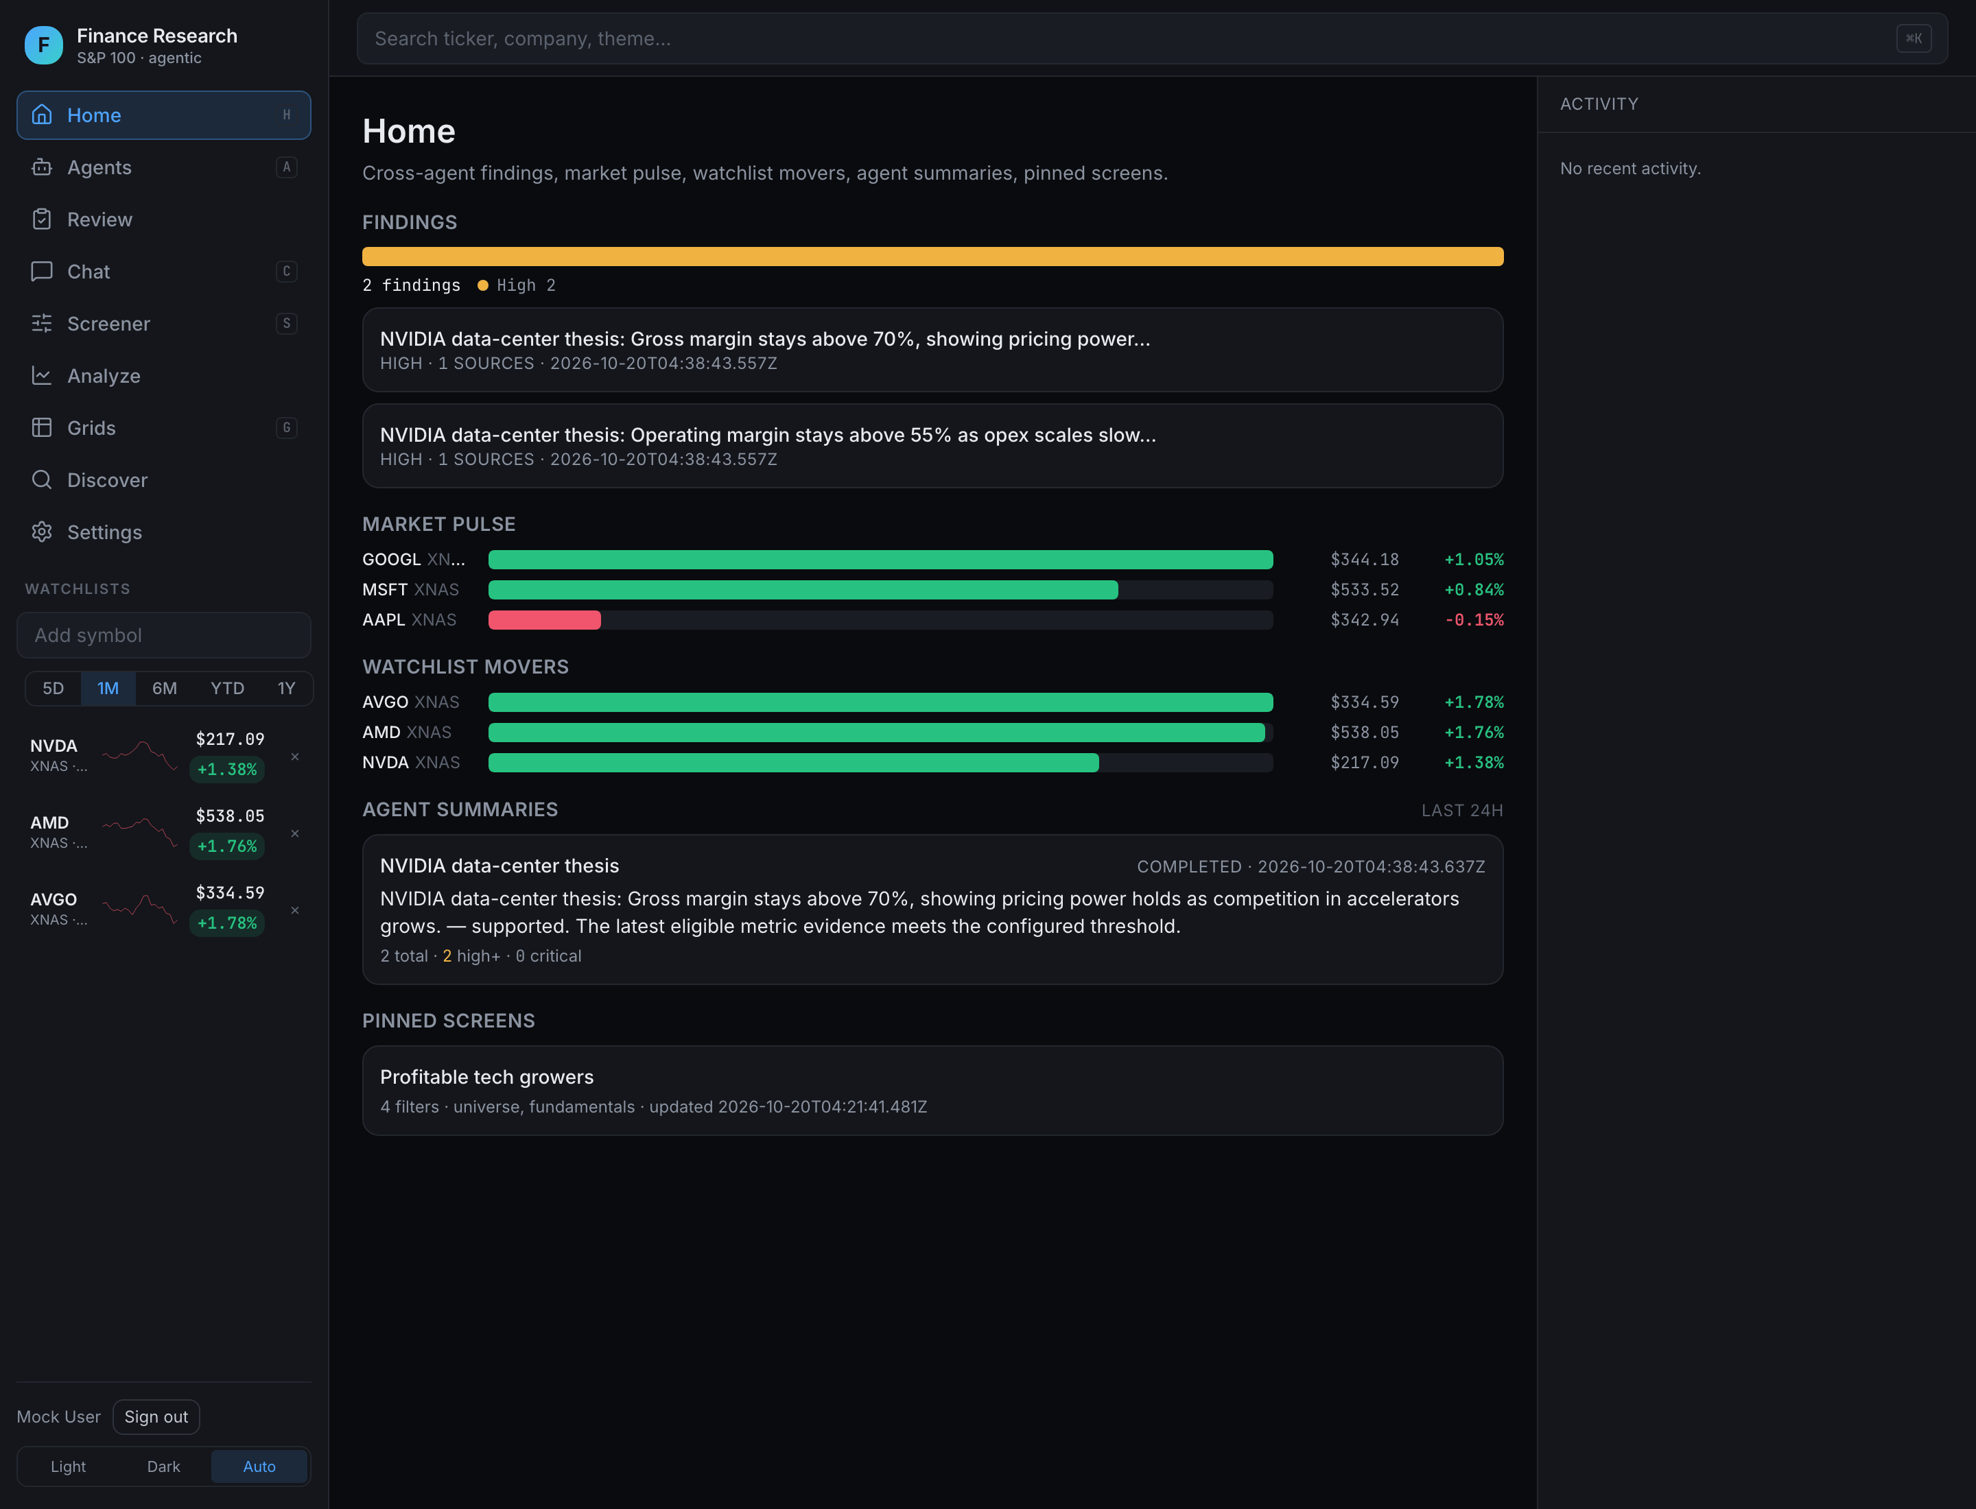Click the Grids table icon

tap(41, 427)
